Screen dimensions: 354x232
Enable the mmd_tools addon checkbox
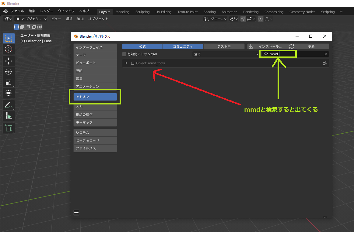[x=133, y=63]
